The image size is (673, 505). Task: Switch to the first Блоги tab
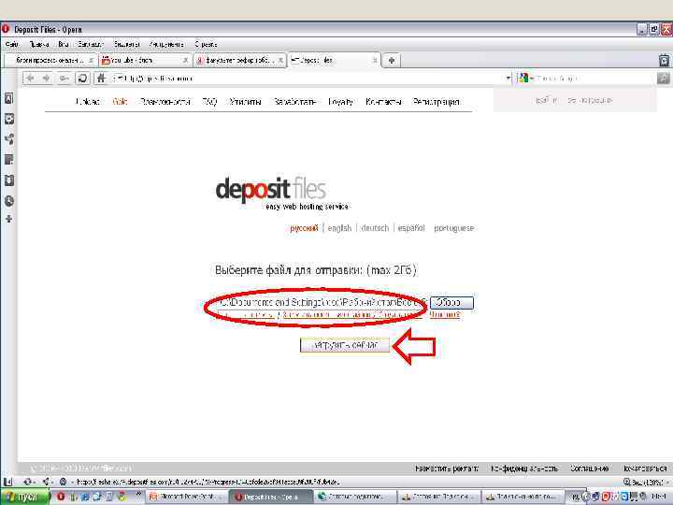point(50,60)
